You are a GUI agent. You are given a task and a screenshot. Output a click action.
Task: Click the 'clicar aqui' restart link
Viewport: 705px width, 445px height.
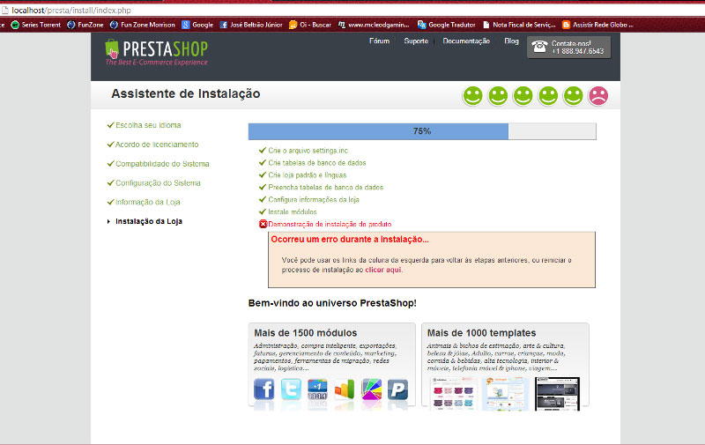pos(383,270)
